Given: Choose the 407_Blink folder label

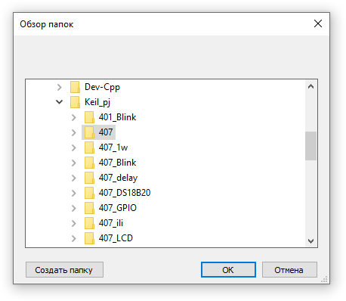Looking at the screenshot, I should (x=118, y=163).
